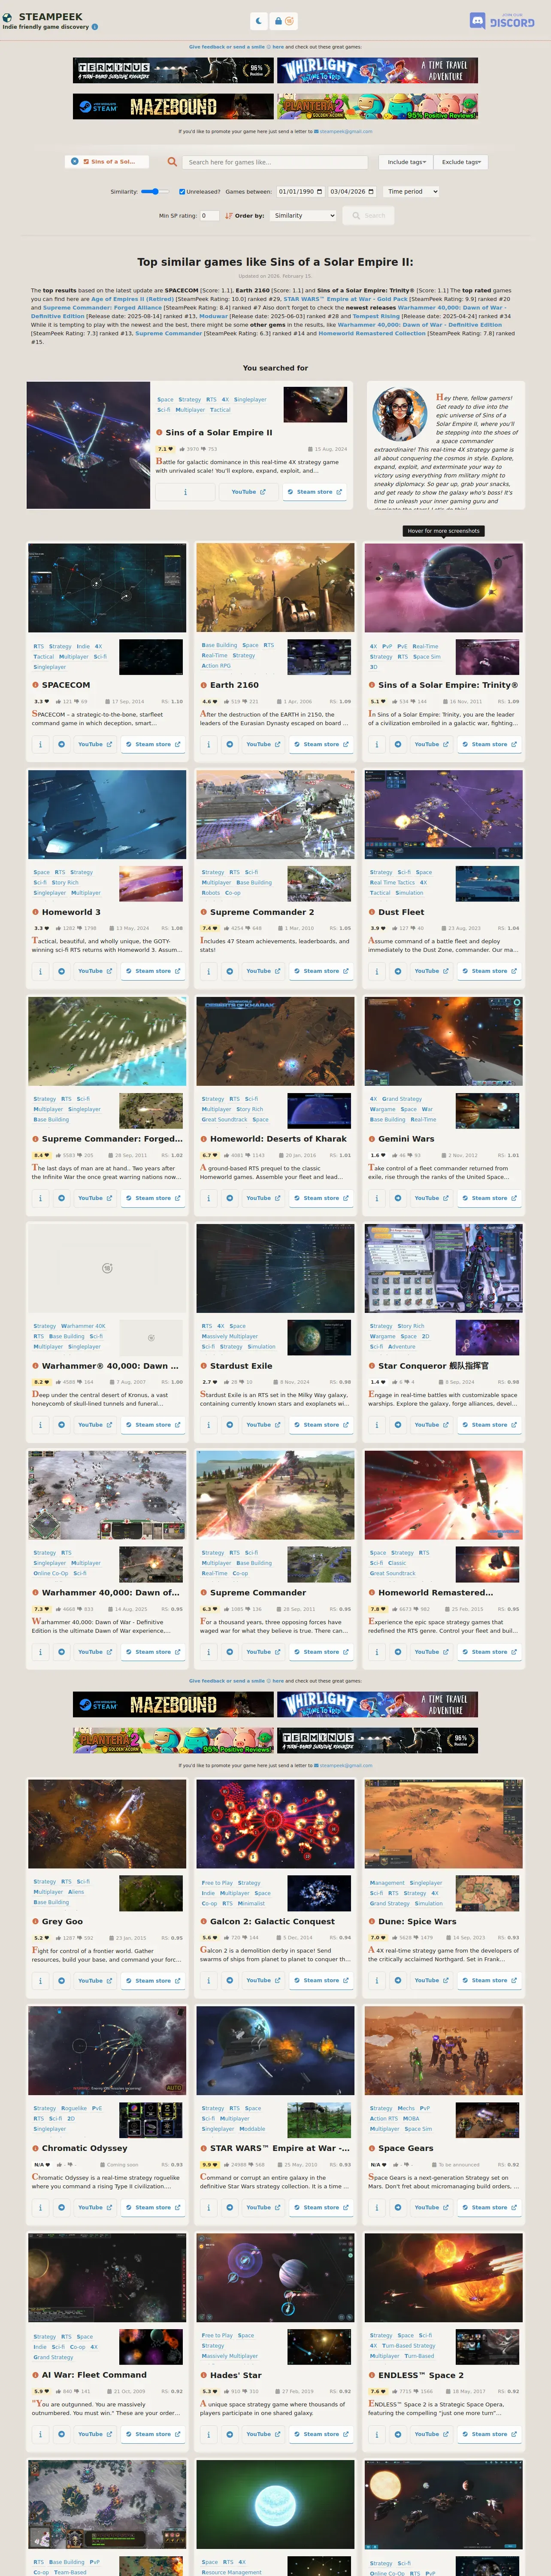The image size is (551, 2576).
Task: Click the Mazebound banner at page top
Action: 173,106
